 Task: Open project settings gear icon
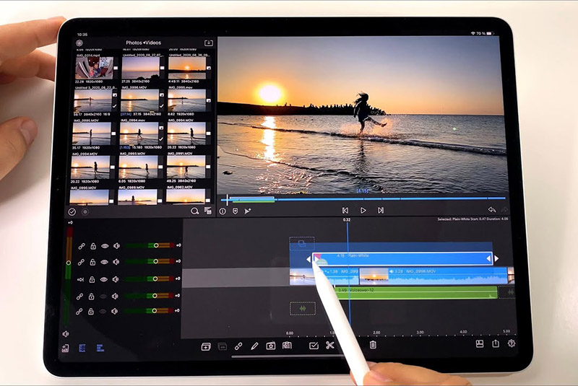coord(512,344)
